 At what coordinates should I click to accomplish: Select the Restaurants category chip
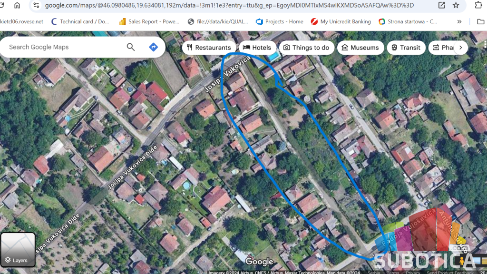pos(208,48)
